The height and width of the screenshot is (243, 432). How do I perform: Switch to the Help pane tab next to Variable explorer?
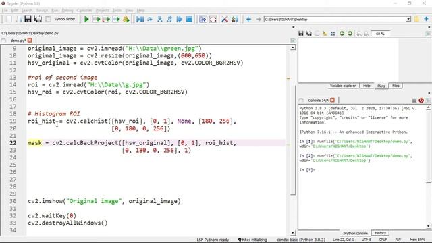point(367,86)
